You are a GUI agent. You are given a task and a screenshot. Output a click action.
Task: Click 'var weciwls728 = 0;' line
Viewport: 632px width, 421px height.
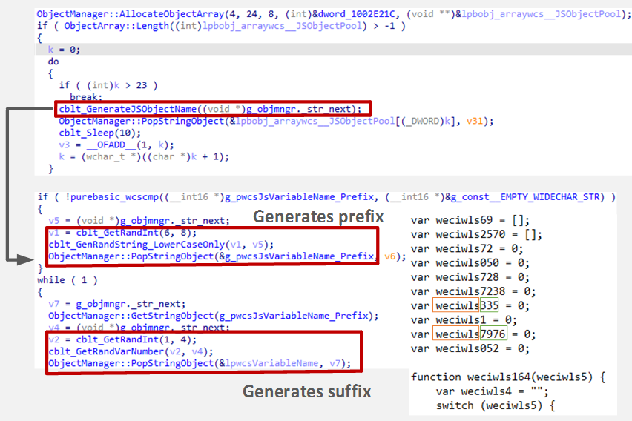click(470, 277)
